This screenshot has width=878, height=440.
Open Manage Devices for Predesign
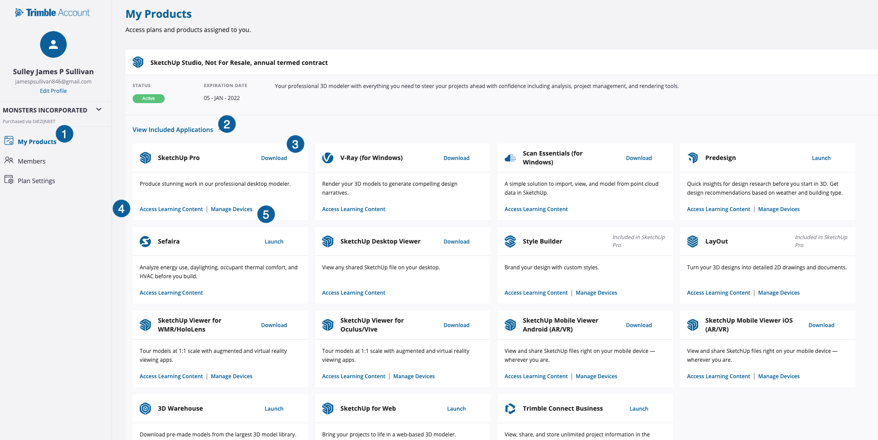[779, 209]
